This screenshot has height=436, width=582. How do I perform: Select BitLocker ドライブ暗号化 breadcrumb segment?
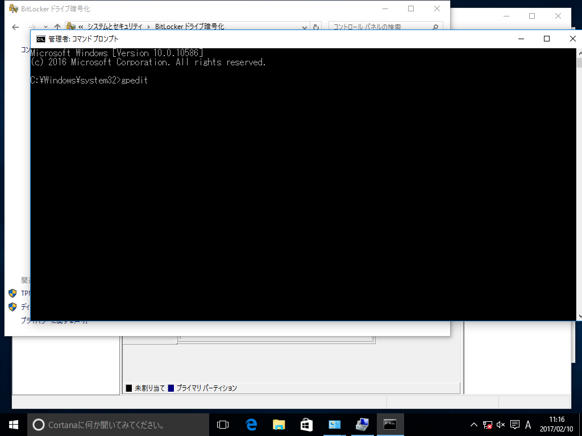190,27
